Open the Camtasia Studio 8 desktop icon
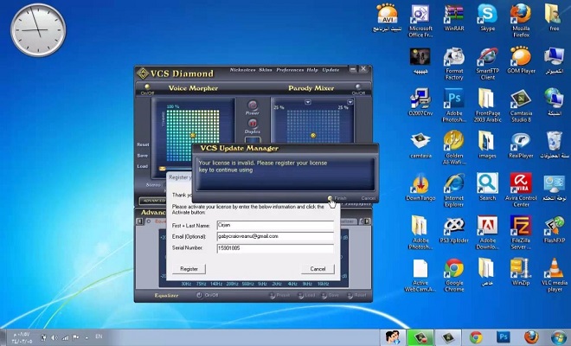 click(521, 100)
